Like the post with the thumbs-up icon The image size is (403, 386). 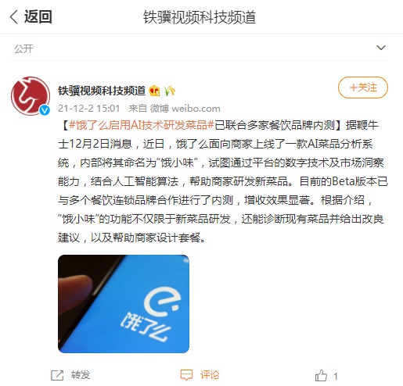tap(321, 375)
